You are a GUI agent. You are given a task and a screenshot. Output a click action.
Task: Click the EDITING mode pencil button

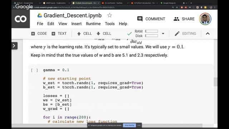[185, 34]
